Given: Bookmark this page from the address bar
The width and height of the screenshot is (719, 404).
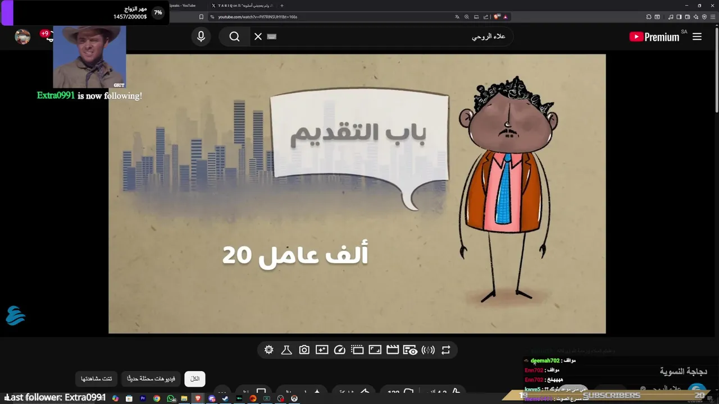Looking at the screenshot, I should point(201,17).
